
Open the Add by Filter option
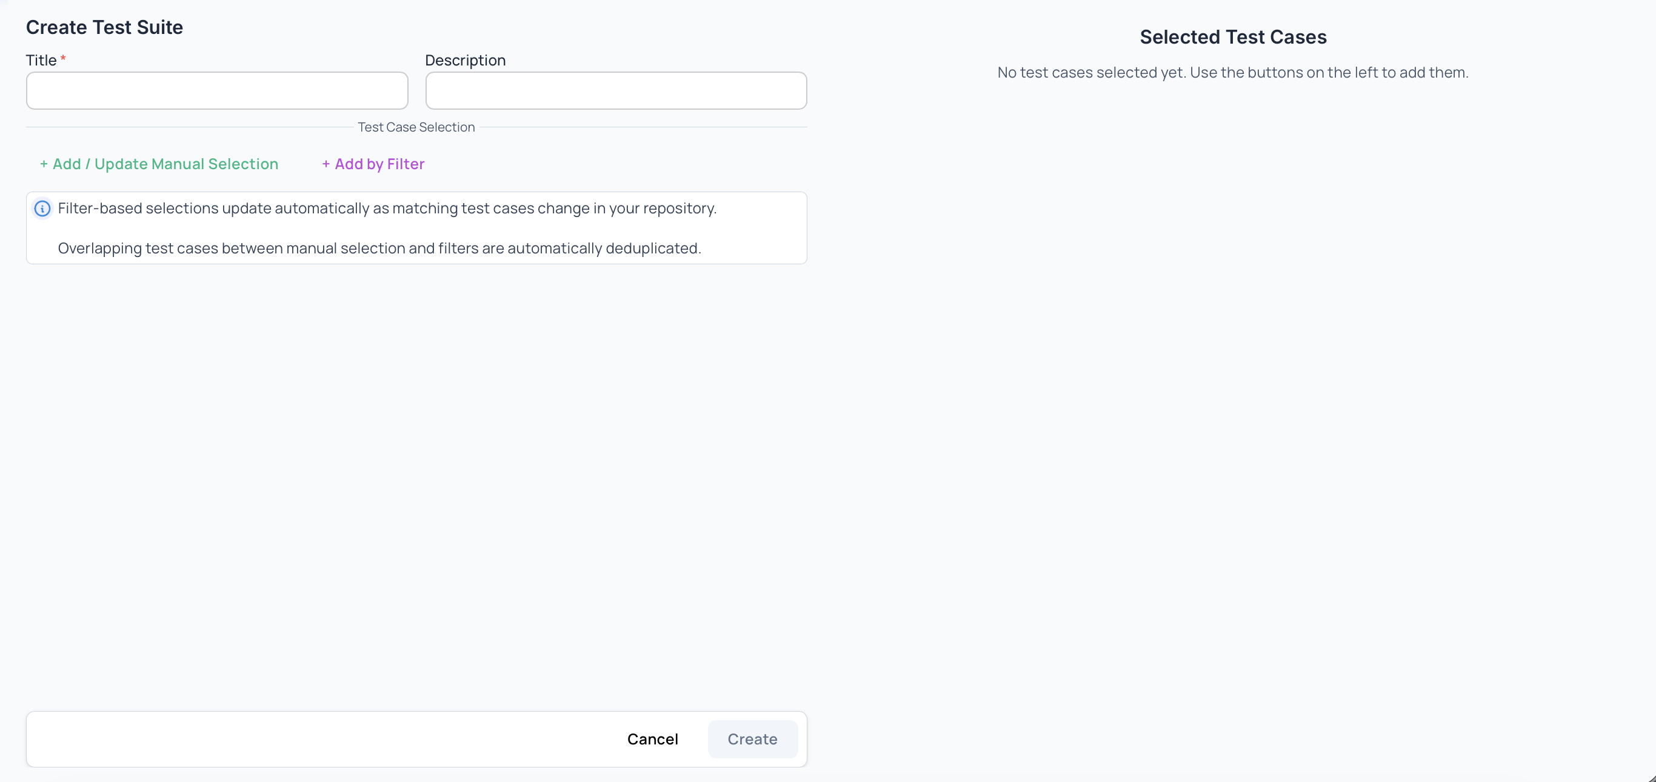coord(373,164)
